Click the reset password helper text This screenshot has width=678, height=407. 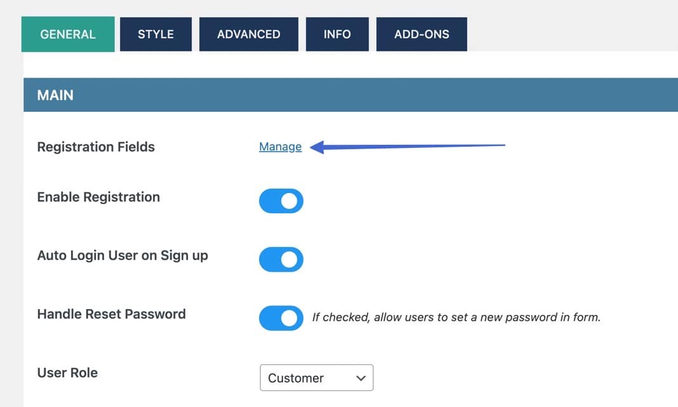pyautogui.click(x=455, y=317)
